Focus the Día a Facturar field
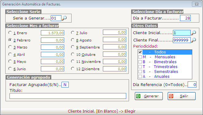The height and width of the screenshot is (115, 203). (185, 18)
